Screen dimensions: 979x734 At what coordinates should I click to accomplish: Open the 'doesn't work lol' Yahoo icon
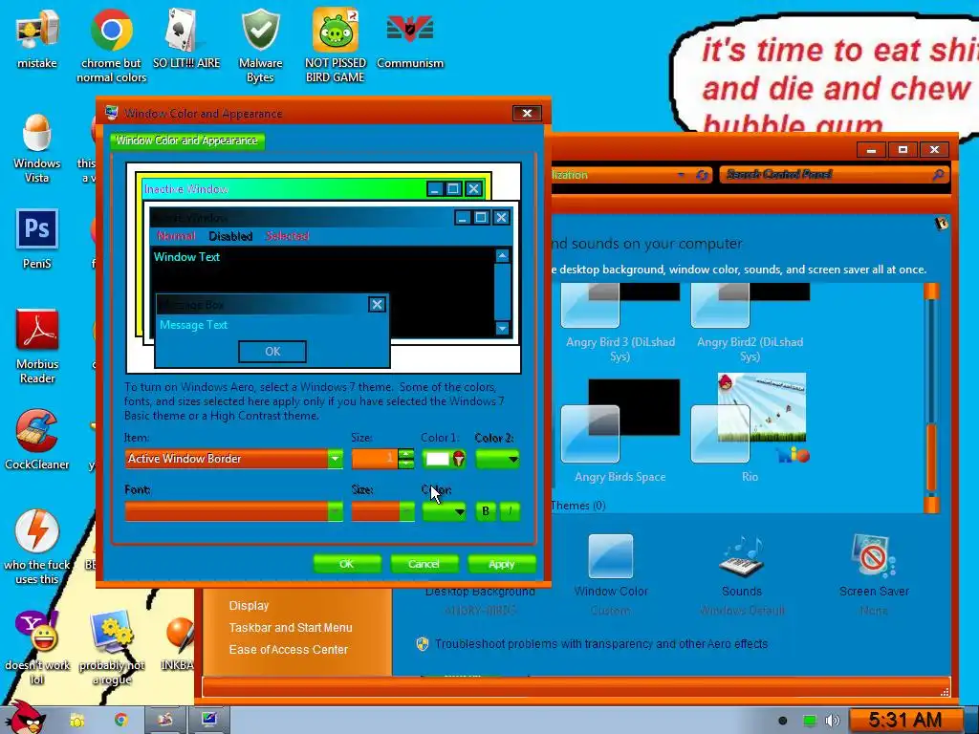coord(37,648)
